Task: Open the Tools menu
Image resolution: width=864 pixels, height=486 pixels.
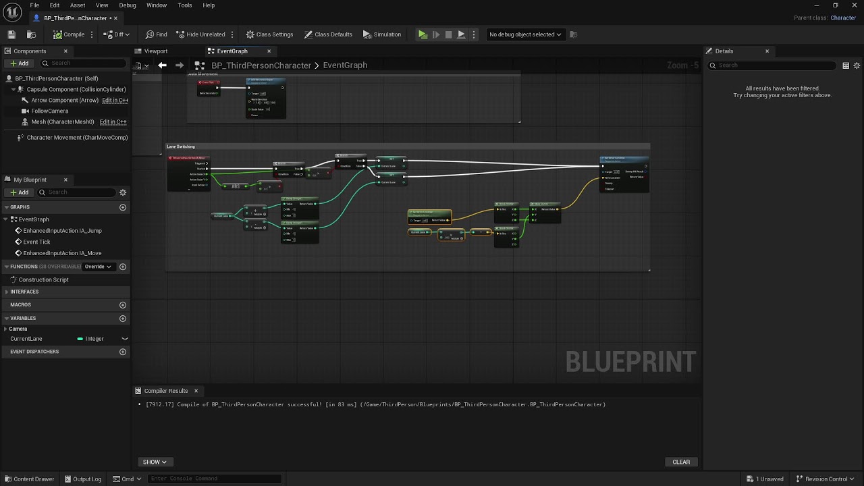Action: tap(184, 5)
